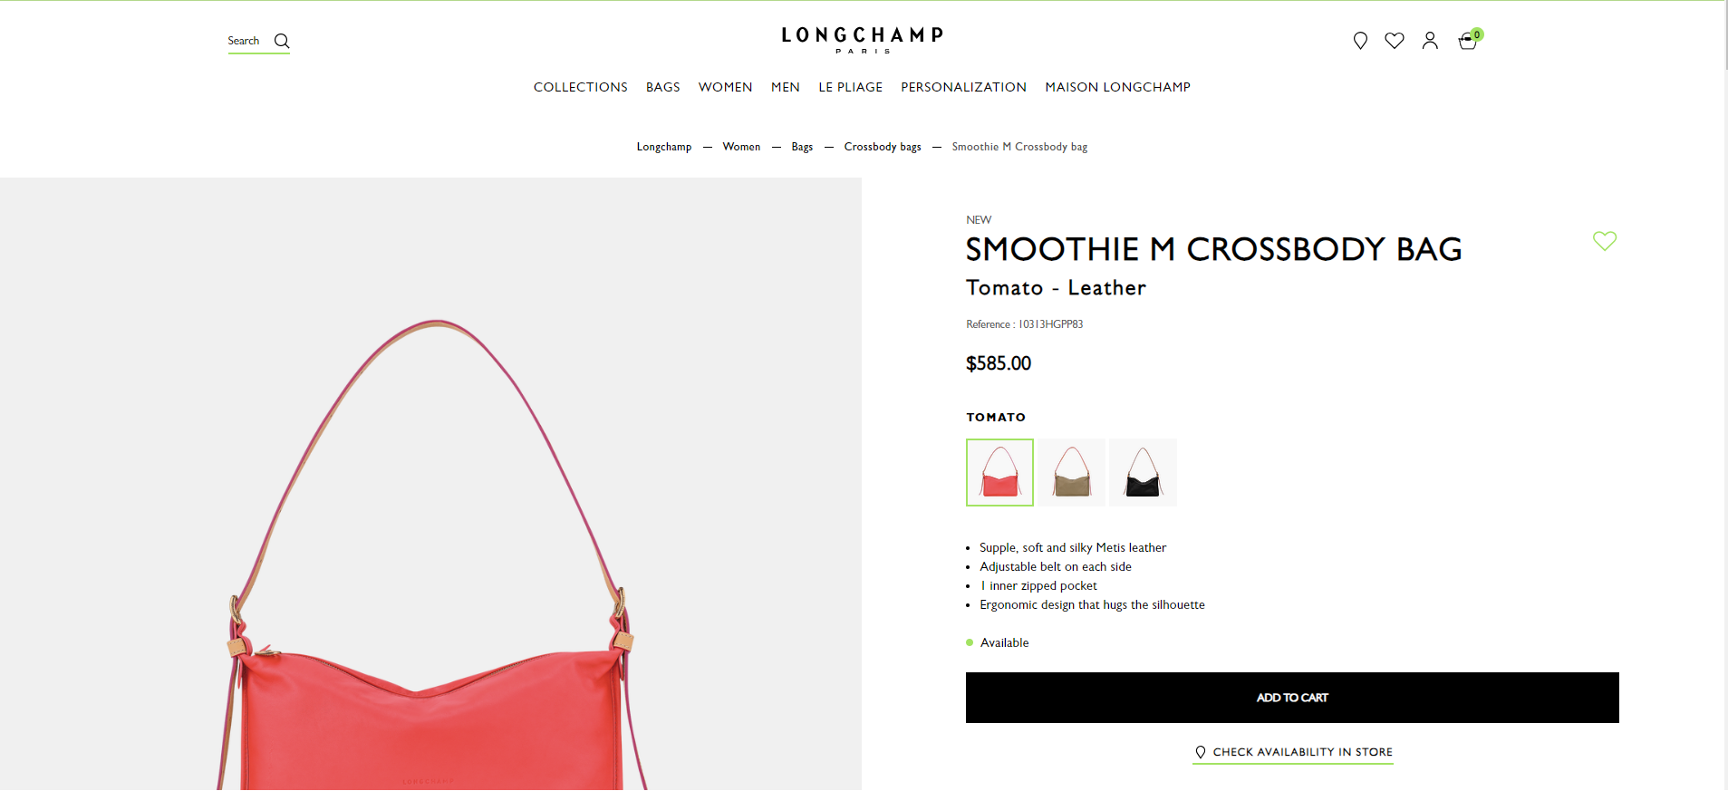
Task: Click the search magnifier icon
Action: pos(282,41)
